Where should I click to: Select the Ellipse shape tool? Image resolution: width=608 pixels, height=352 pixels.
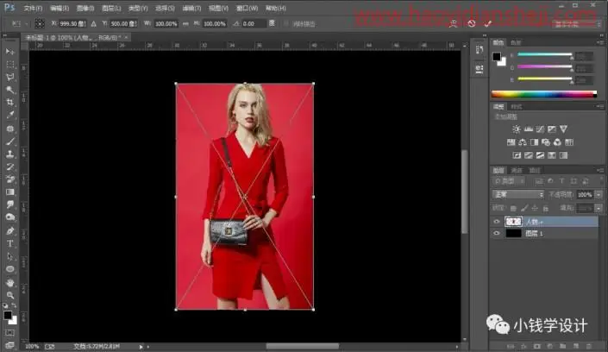click(9, 269)
